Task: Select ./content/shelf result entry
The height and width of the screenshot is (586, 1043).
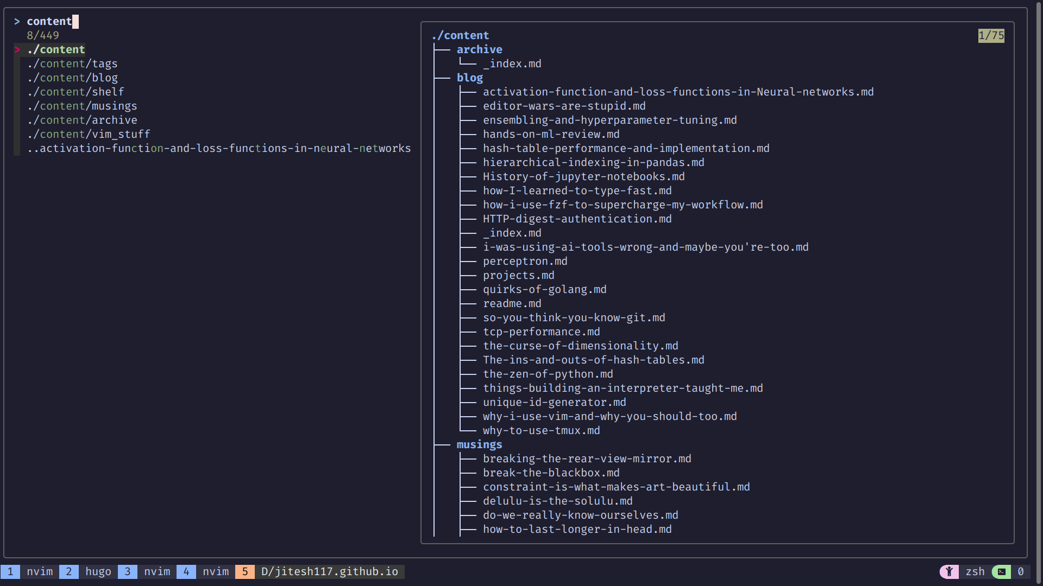Action: click(76, 92)
